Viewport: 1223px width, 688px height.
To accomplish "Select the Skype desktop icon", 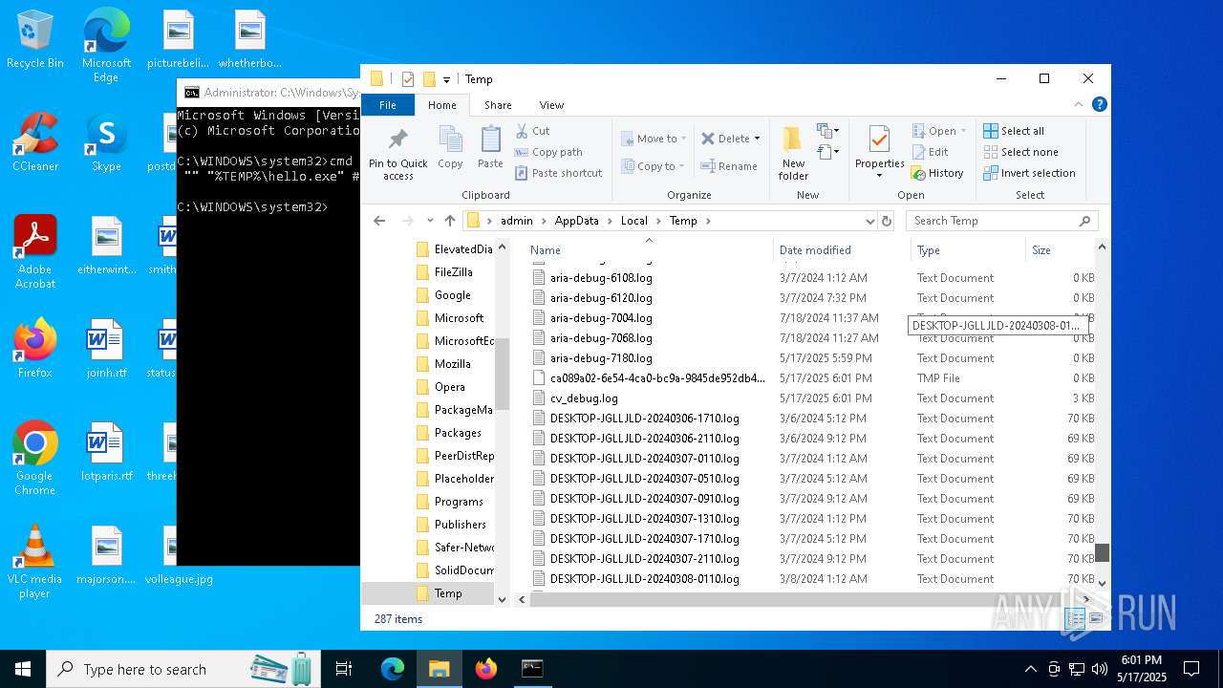I will [x=106, y=143].
